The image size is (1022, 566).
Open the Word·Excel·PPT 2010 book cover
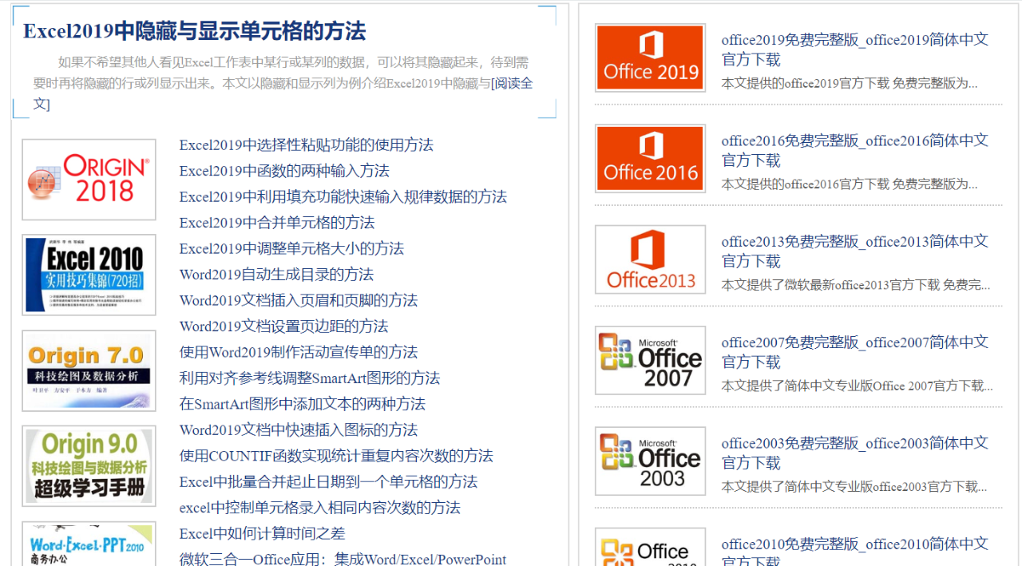click(89, 544)
